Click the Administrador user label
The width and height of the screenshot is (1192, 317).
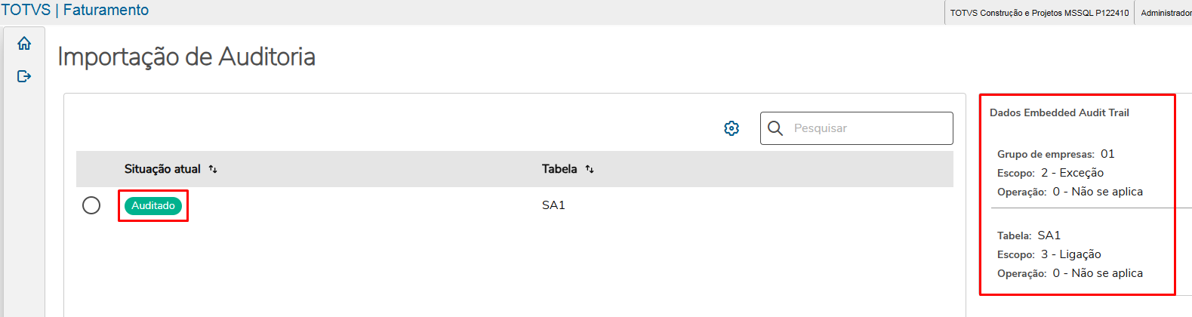pos(1166,13)
